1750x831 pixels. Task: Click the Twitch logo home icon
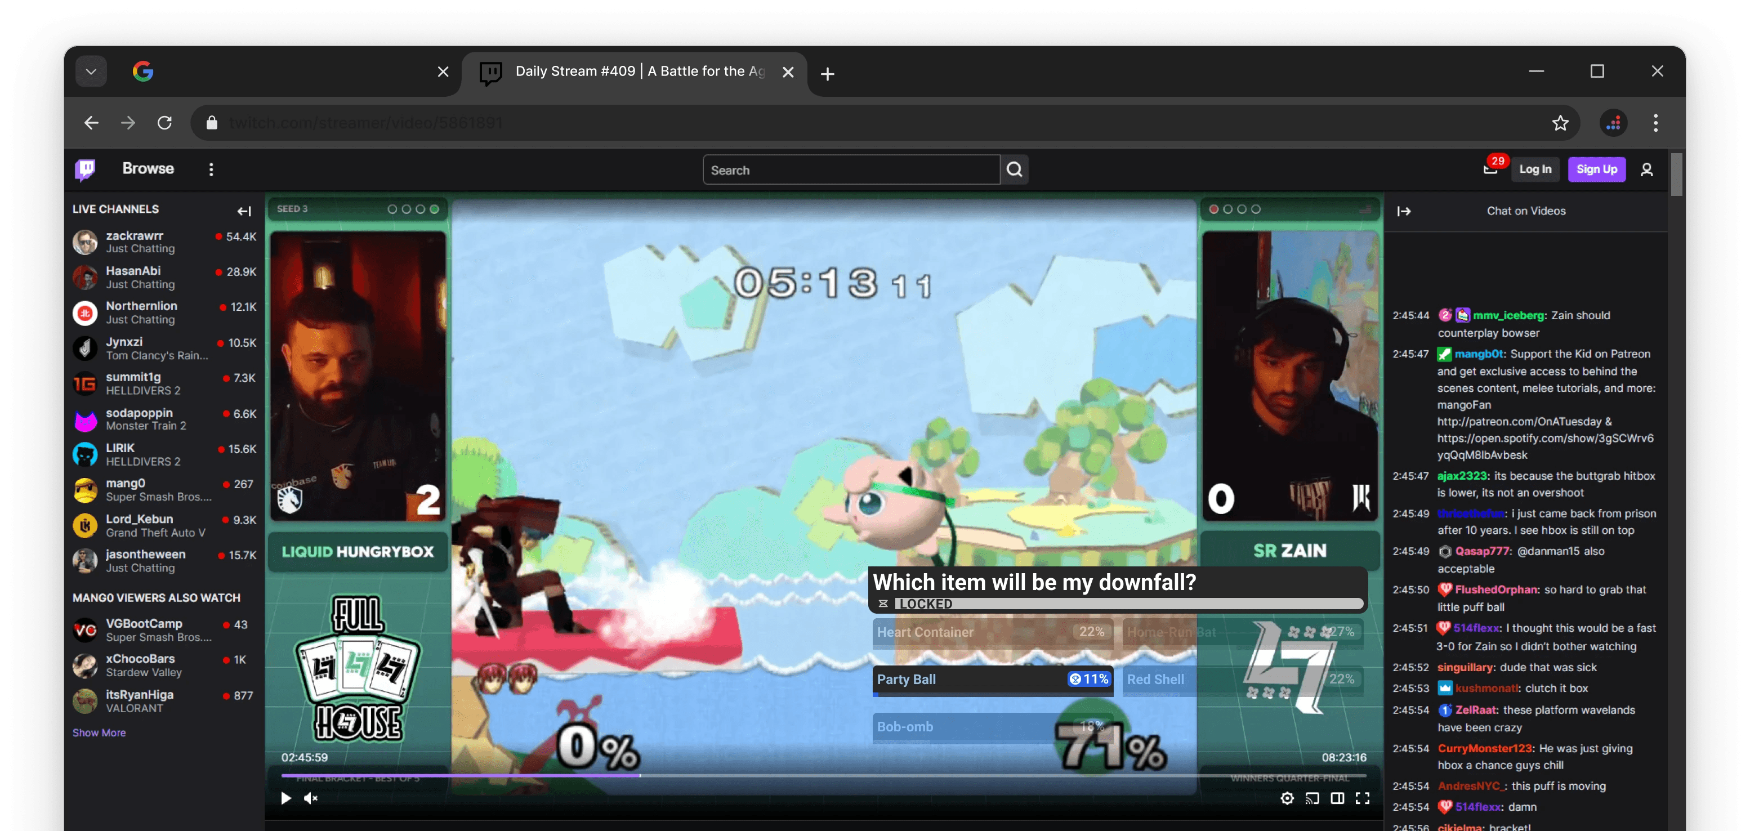[x=85, y=169]
